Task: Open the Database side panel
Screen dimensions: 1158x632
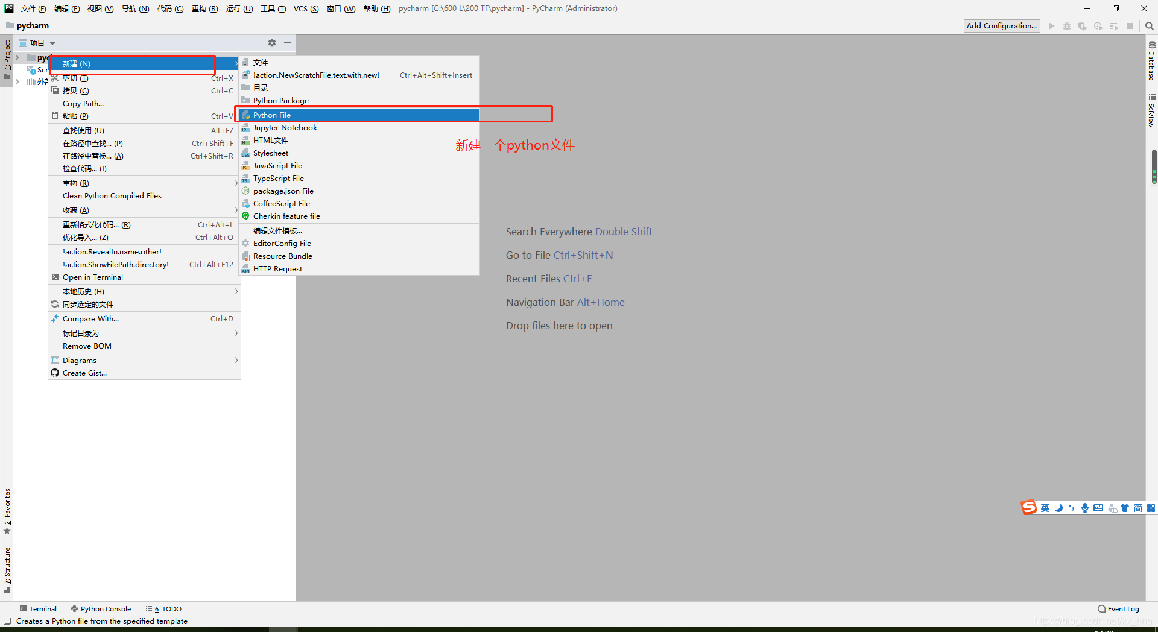Action: [x=1151, y=61]
